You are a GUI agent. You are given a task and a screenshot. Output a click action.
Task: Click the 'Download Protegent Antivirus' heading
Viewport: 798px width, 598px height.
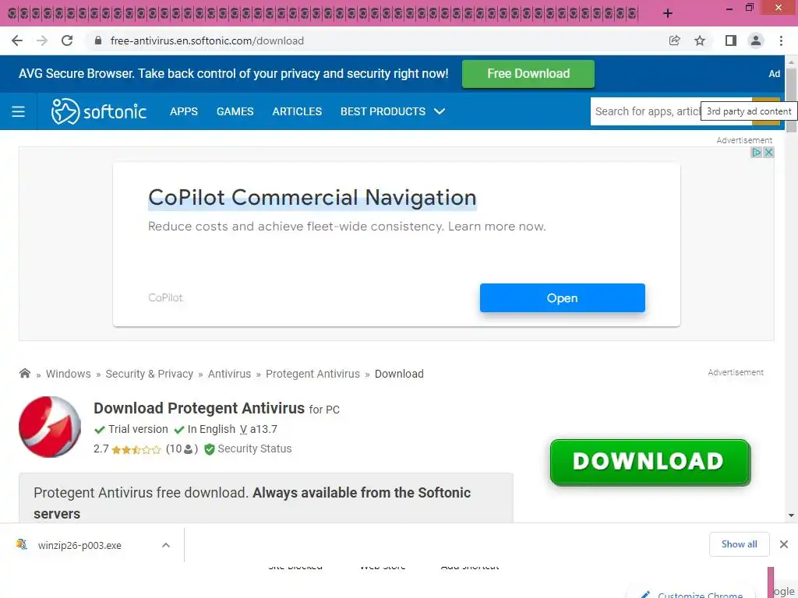coord(199,408)
